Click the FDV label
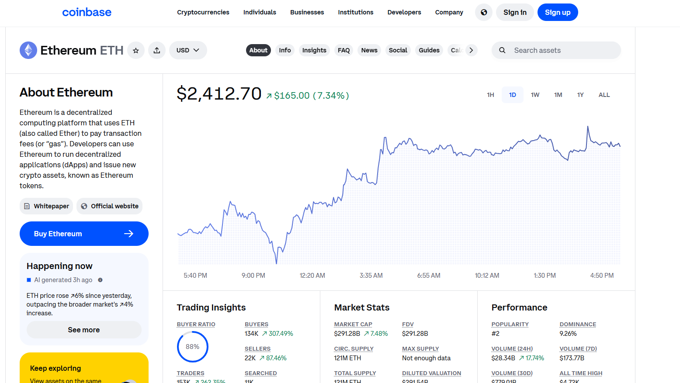The height and width of the screenshot is (383, 680). click(x=408, y=324)
